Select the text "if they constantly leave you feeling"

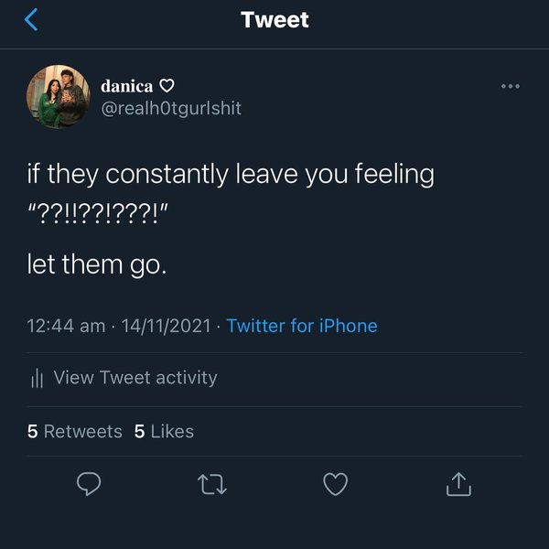tap(229, 174)
